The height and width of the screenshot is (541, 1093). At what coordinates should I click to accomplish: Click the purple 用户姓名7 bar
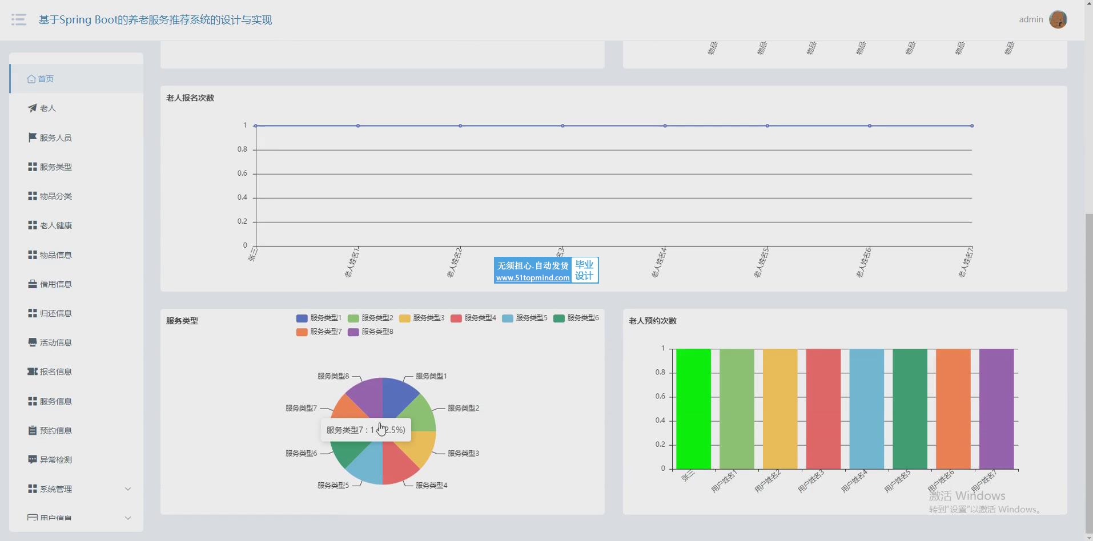point(996,409)
